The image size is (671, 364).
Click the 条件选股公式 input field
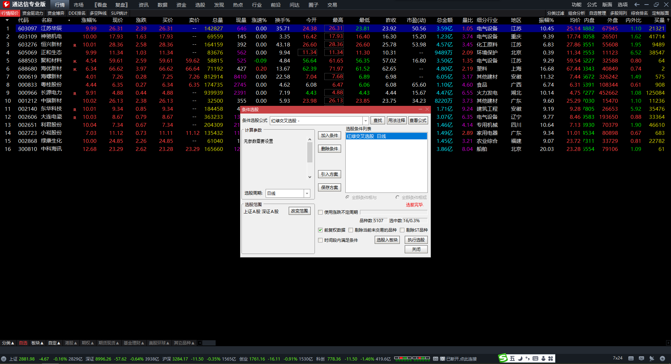coord(317,121)
